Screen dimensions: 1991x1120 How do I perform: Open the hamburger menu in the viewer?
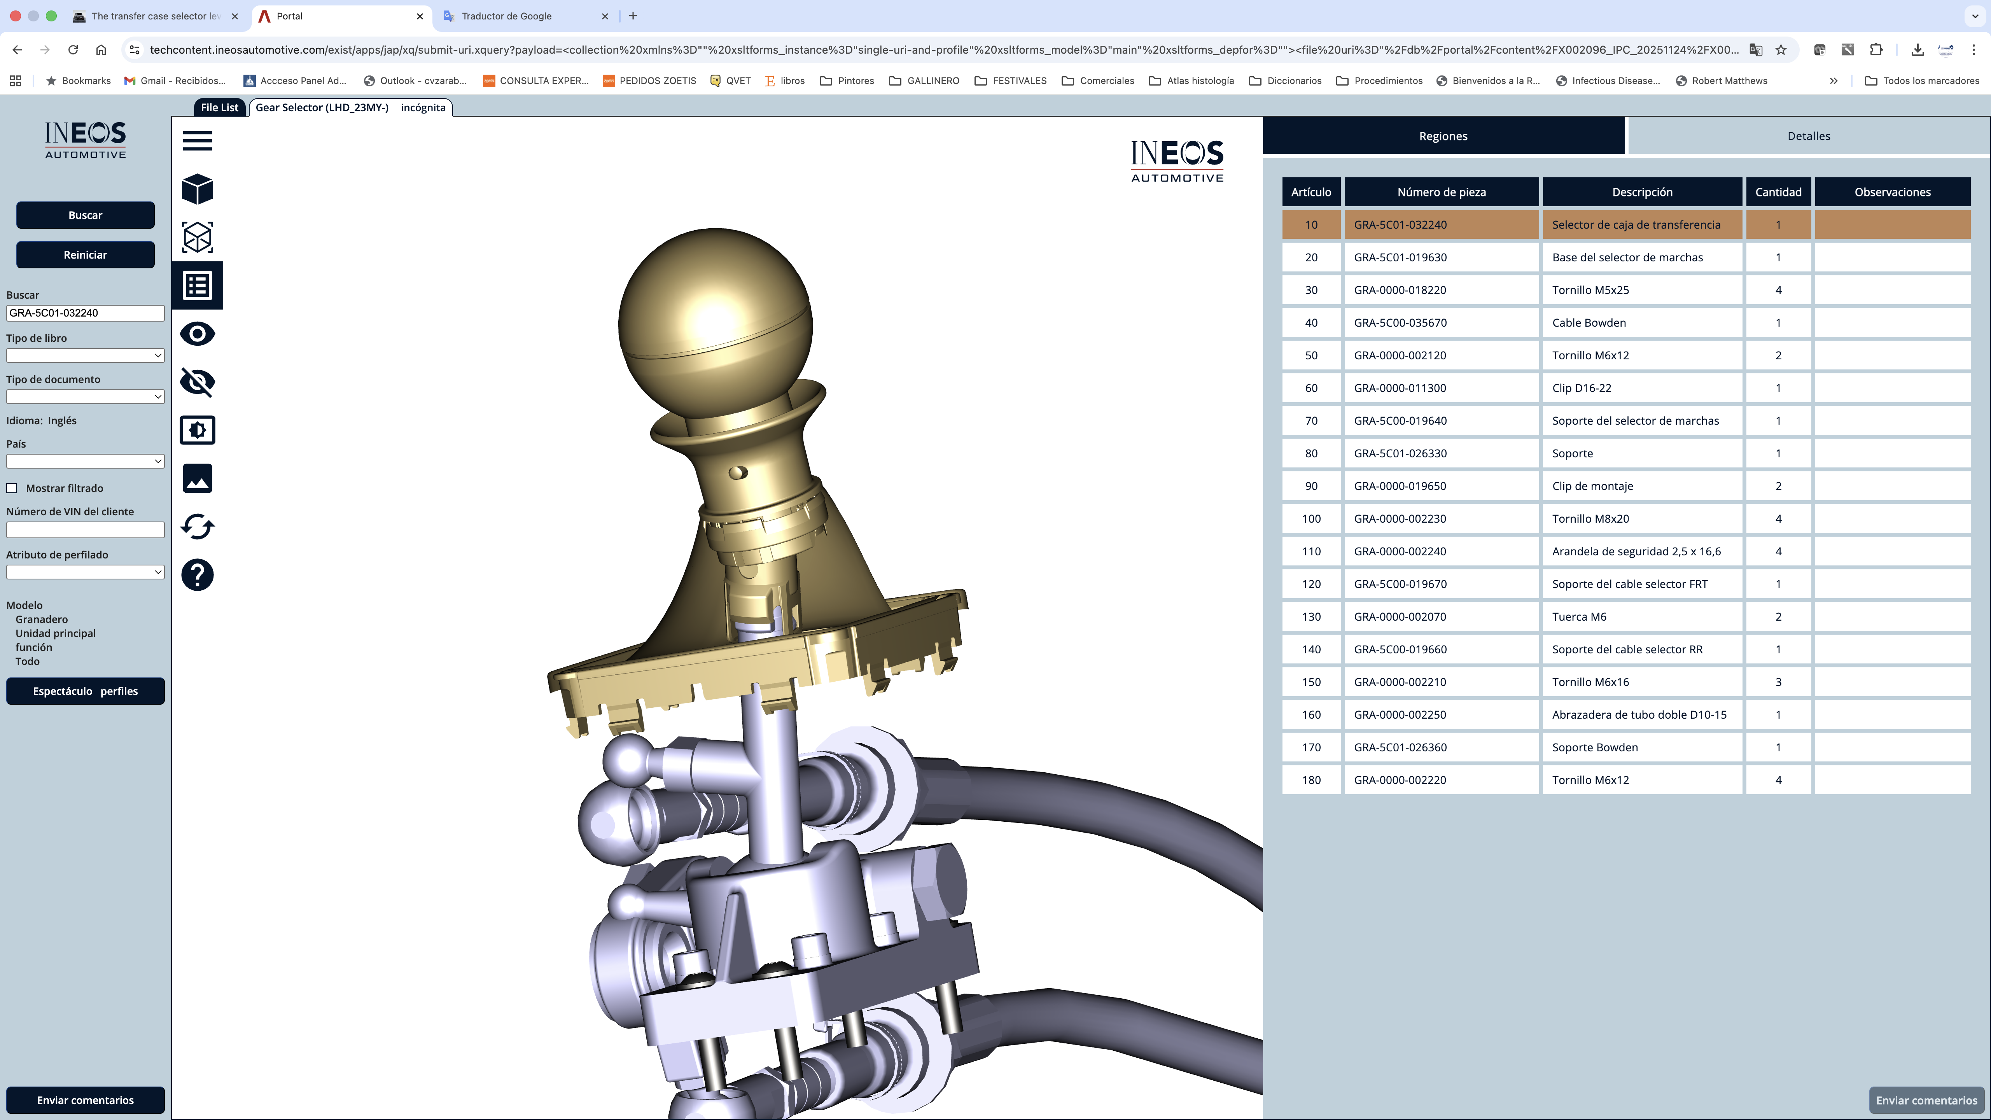197,141
